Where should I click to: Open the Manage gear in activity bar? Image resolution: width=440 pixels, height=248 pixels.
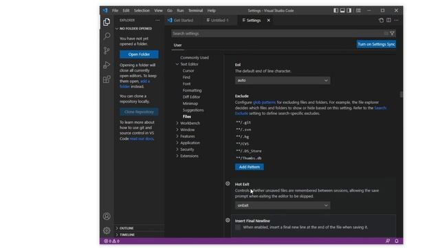(107, 231)
